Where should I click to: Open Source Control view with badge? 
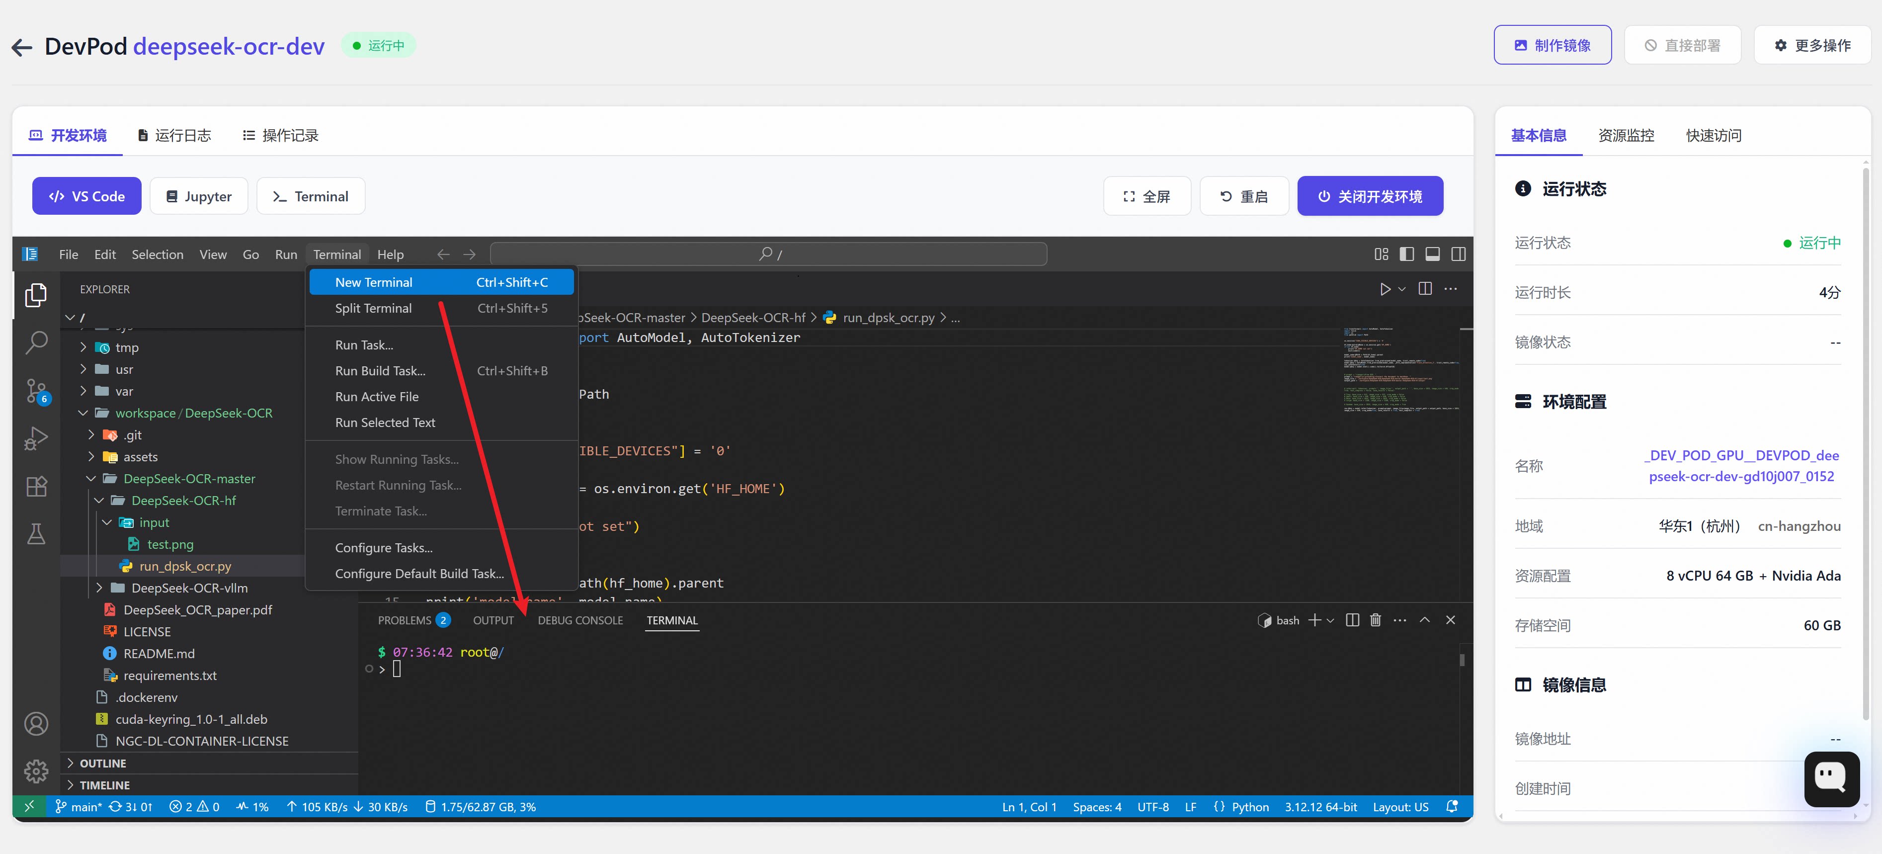(x=36, y=391)
